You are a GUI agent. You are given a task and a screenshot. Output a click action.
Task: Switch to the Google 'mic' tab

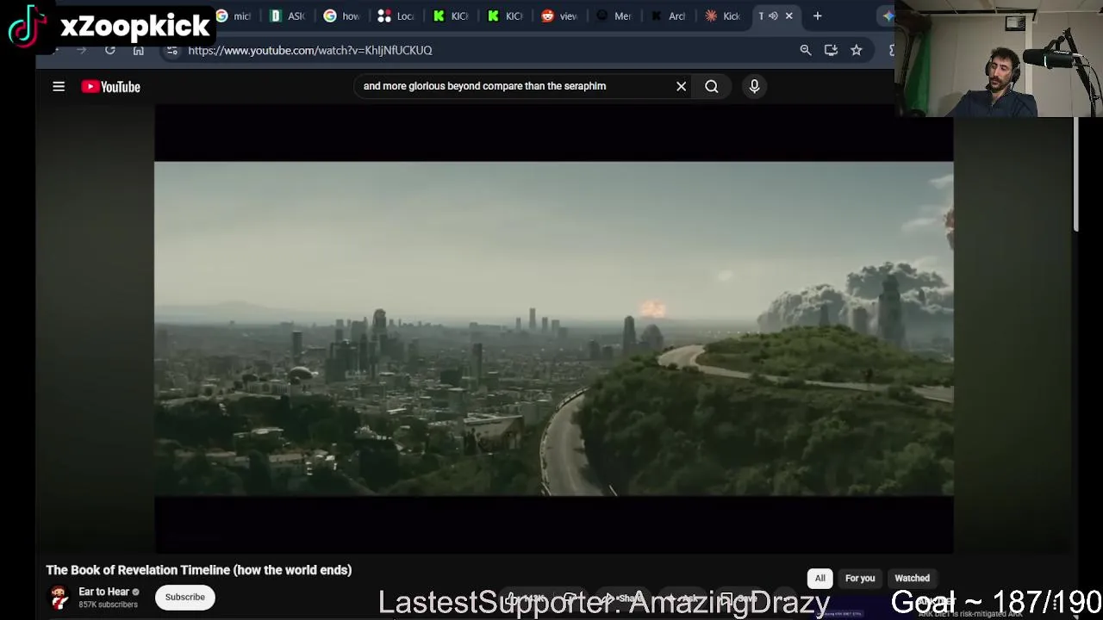234,15
